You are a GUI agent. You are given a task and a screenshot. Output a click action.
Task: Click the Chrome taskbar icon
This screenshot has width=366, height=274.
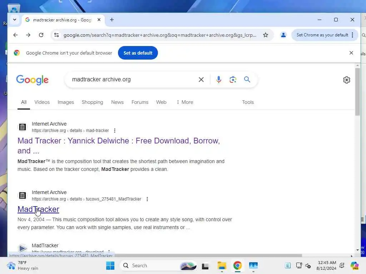pos(237,265)
